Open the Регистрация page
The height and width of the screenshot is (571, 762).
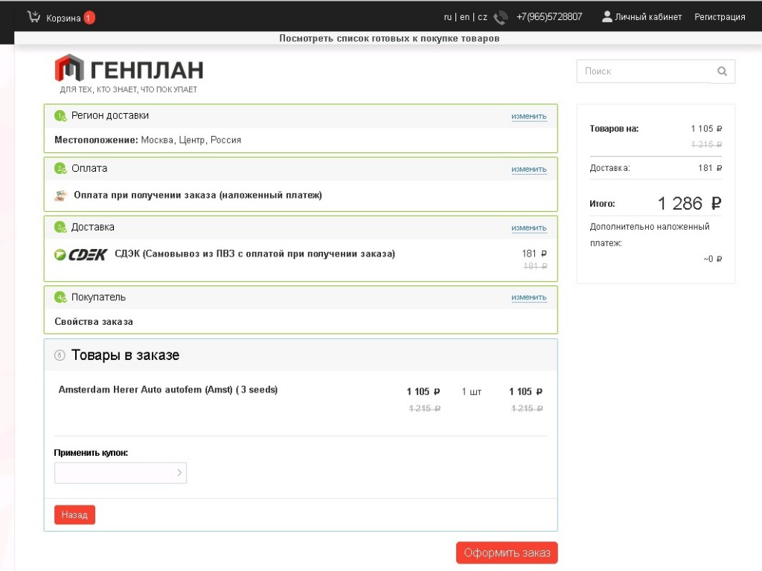720,17
